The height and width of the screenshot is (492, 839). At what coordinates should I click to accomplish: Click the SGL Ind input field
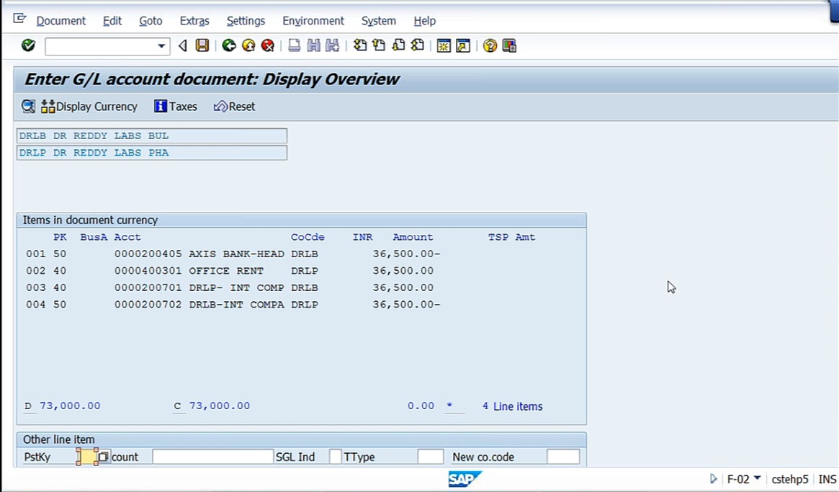click(x=336, y=457)
